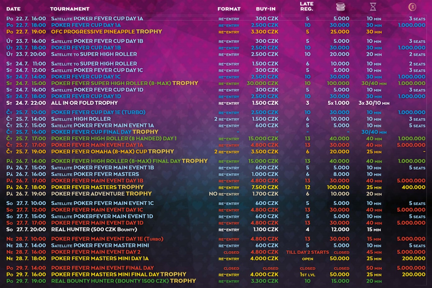This screenshot has height=288, width=432.
Task: Click the hourglass icon in header
Action: [373, 7]
